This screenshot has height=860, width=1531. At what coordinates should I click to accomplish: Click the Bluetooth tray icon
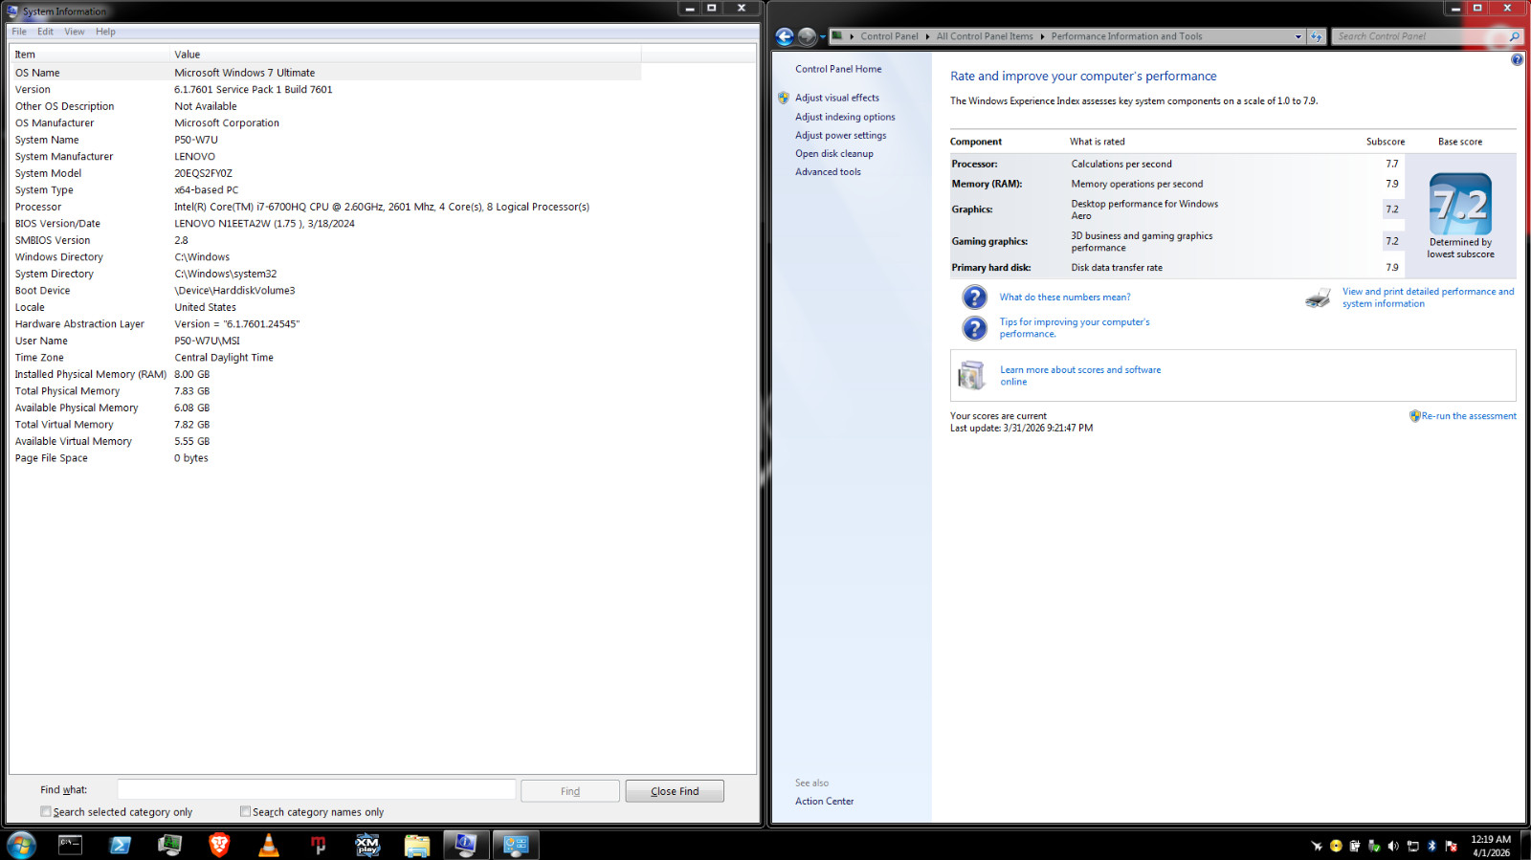tap(1431, 846)
